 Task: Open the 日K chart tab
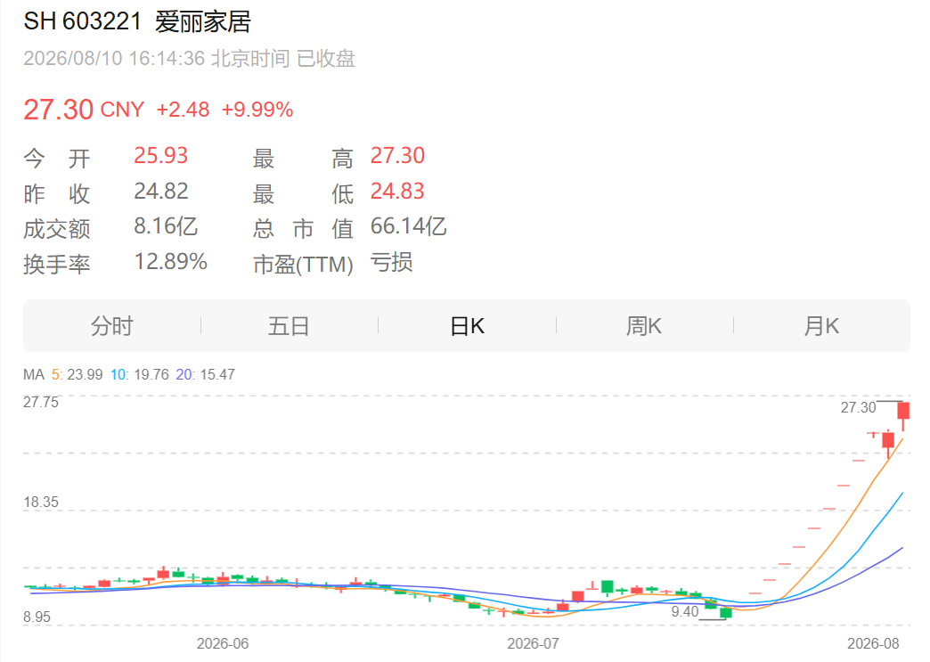point(467,326)
